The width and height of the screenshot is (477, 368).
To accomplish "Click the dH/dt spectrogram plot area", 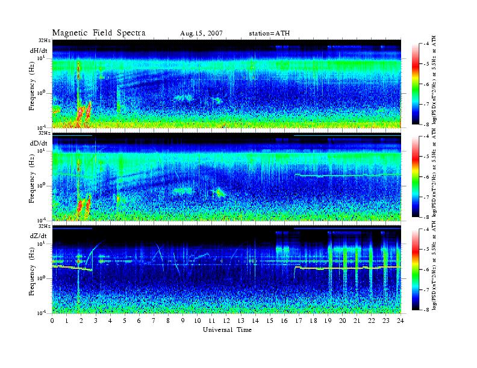I will [226, 84].
